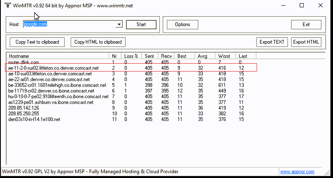Click Last value 17 for hop 7

tap(241, 96)
